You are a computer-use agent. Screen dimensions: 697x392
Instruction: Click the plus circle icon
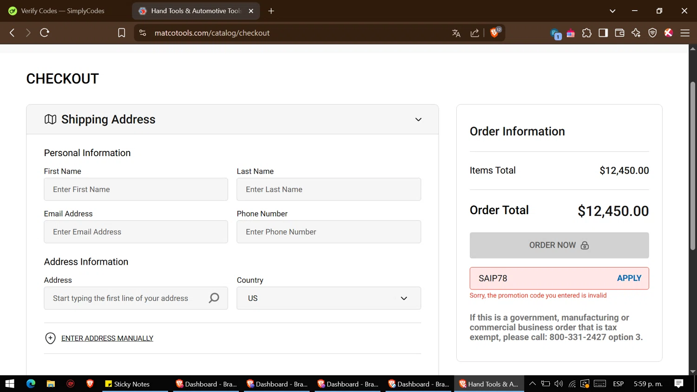coord(50,338)
